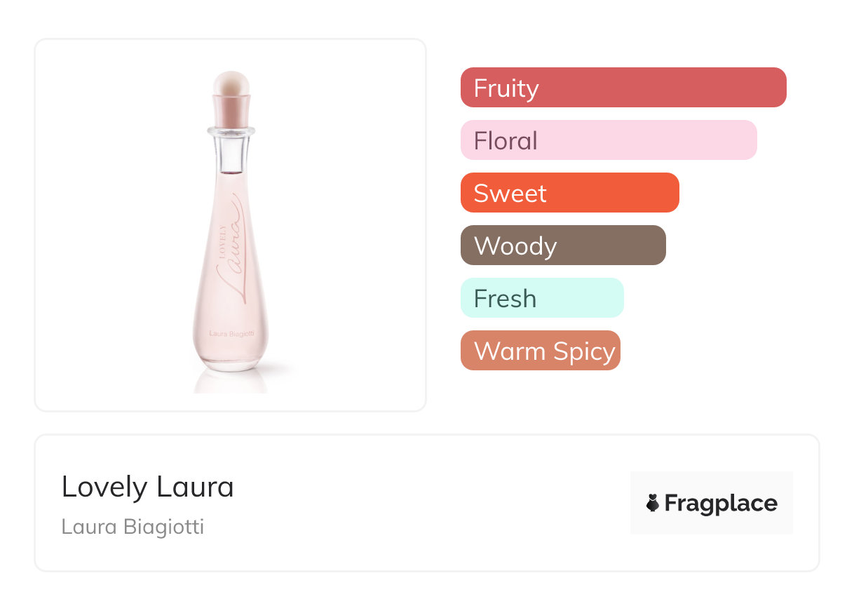Click the Fragplace brand wordmark
Image resolution: width=854 pixels, height=606 pixels.
click(x=721, y=504)
